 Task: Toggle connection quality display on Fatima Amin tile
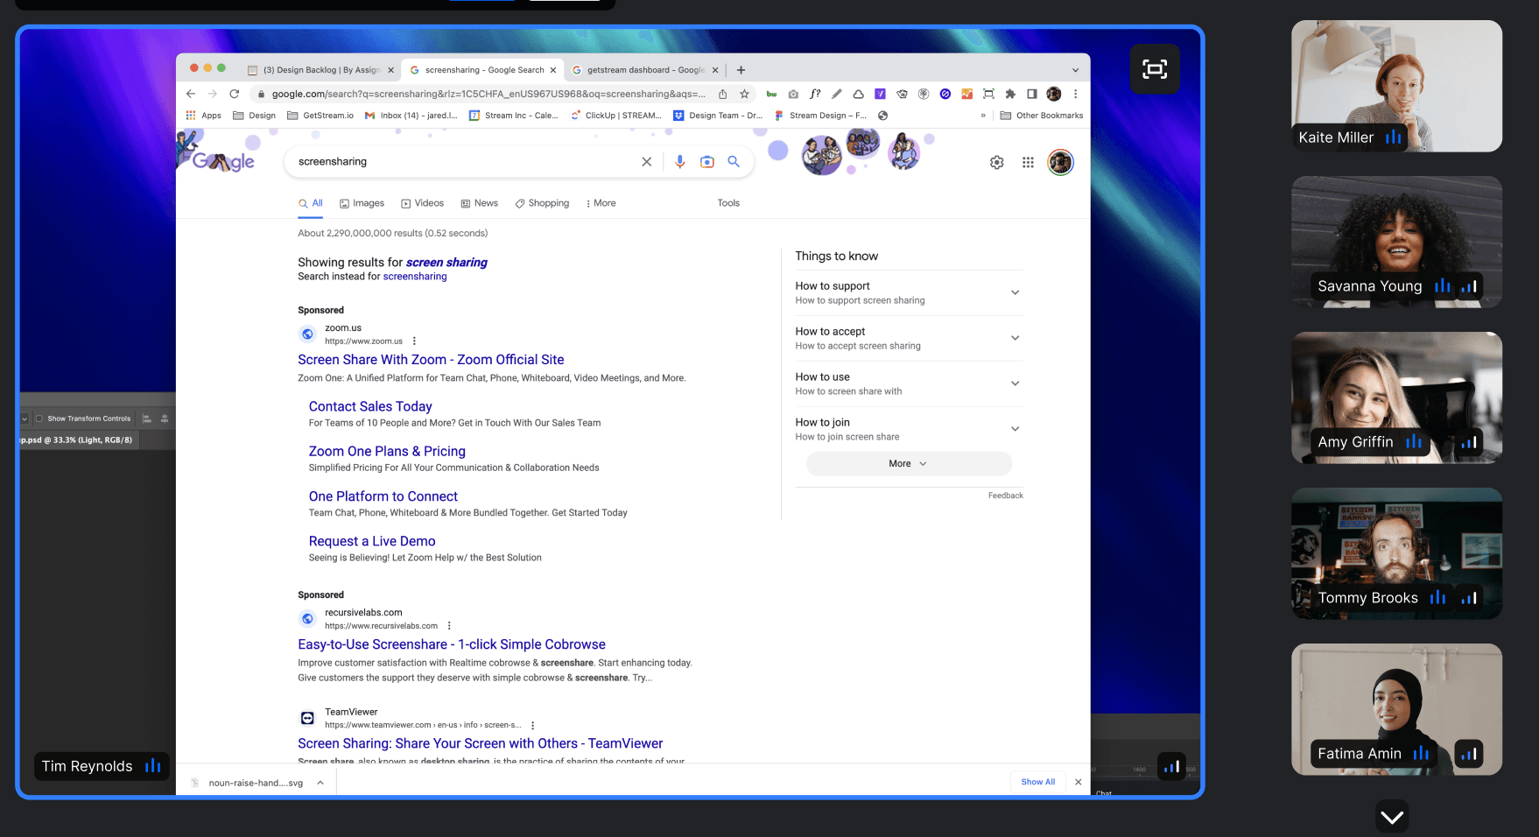pyautogui.click(x=1470, y=753)
